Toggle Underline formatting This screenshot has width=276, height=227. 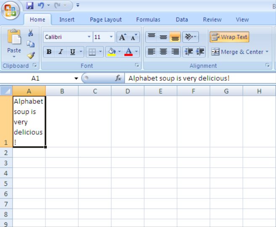click(72, 52)
